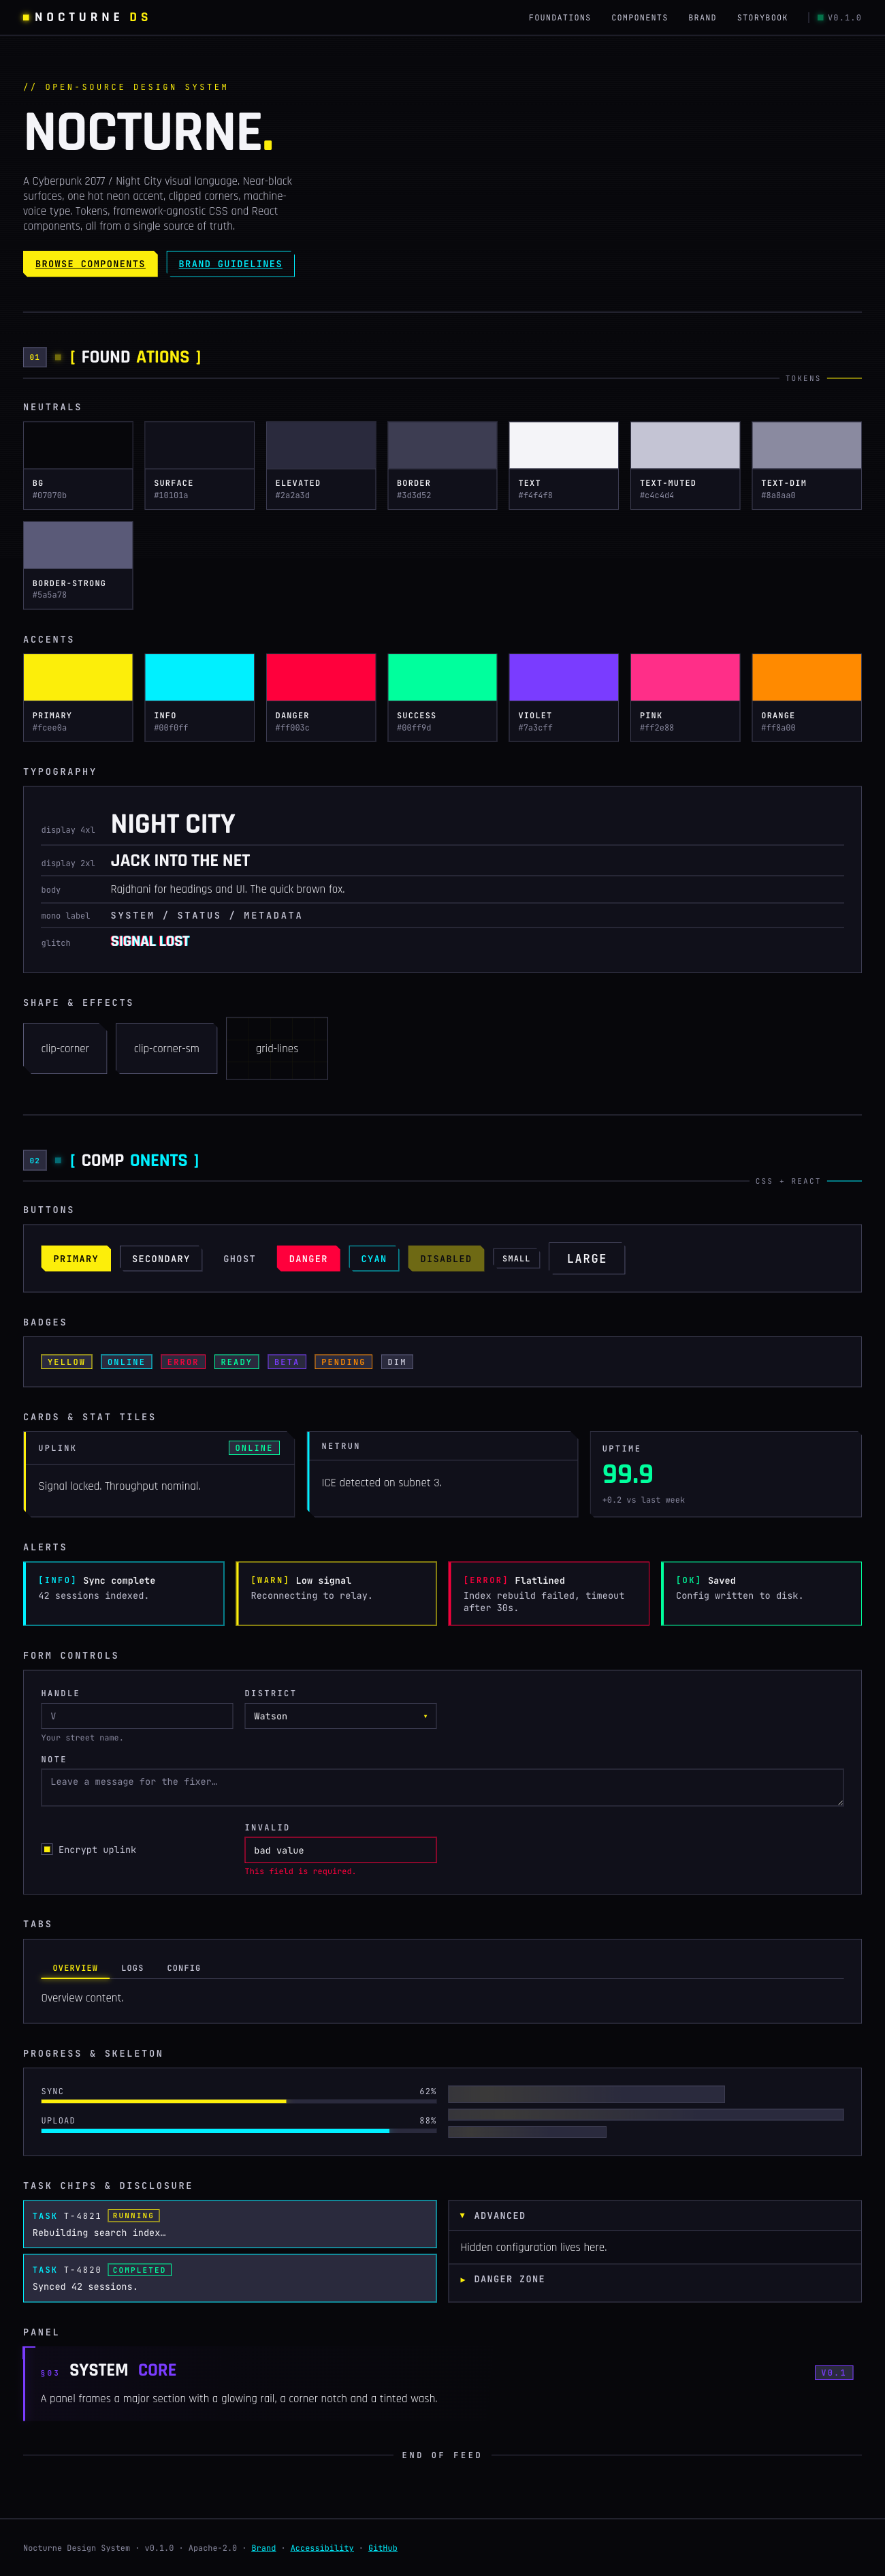The image size is (885, 2576).
Task: Click the Large button
Action: point(586,1258)
